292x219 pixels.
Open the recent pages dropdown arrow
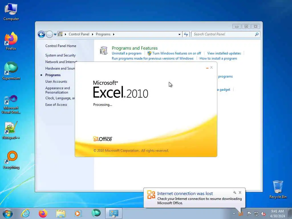(x=55, y=35)
